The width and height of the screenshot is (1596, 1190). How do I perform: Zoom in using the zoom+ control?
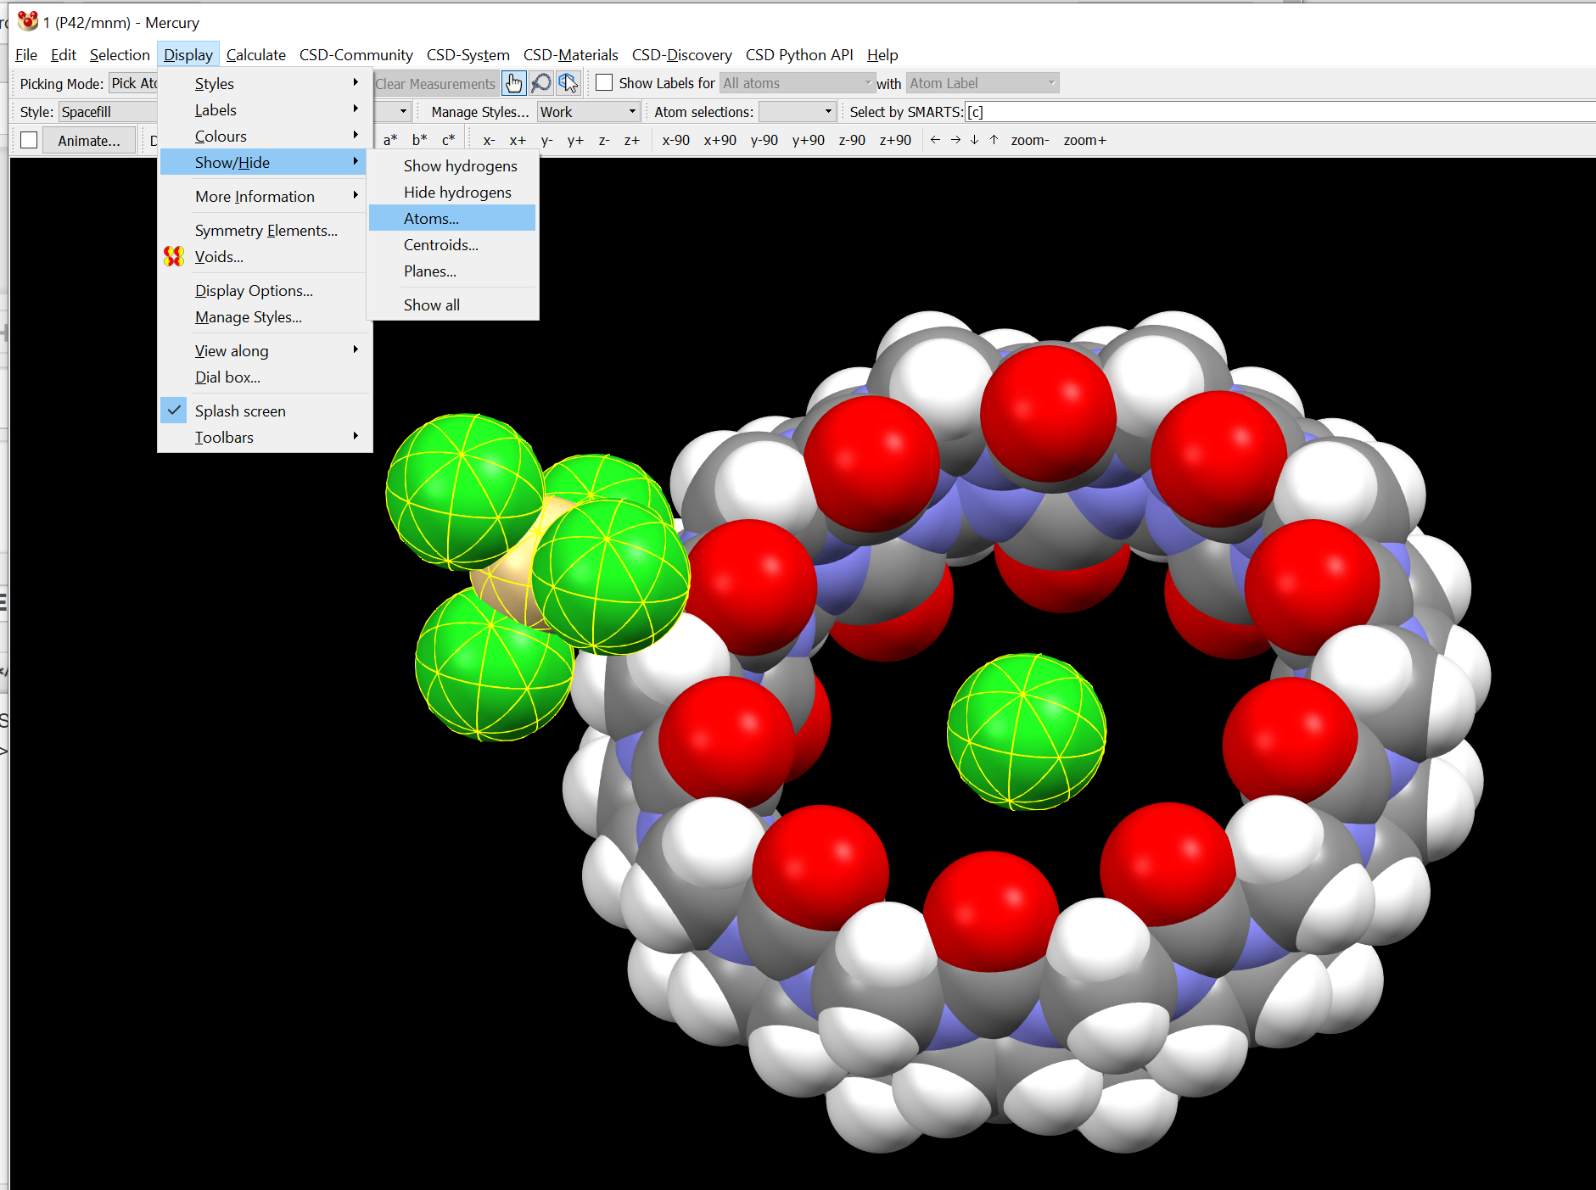click(1084, 139)
